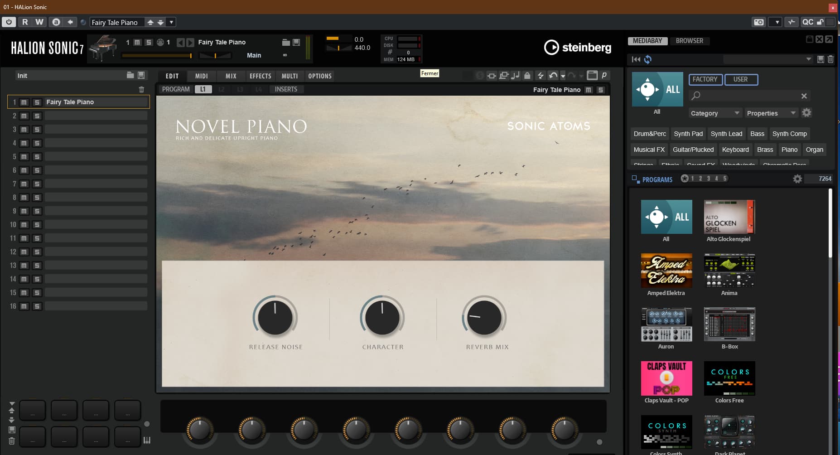Switch to the MIX tab
840x455 pixels.
pyautogui.click(x=231, y=76)
